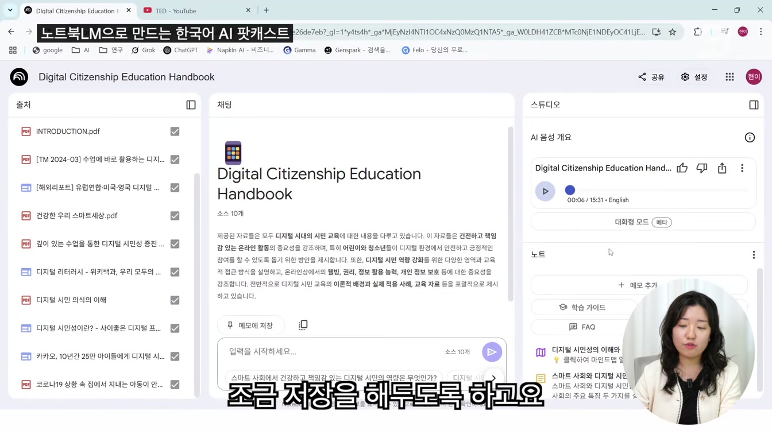Screen dimensions: 772x434
Task: Uncheck 디지털 시민성이란? source
Action: pyautogui.click(x=175, y=328)
